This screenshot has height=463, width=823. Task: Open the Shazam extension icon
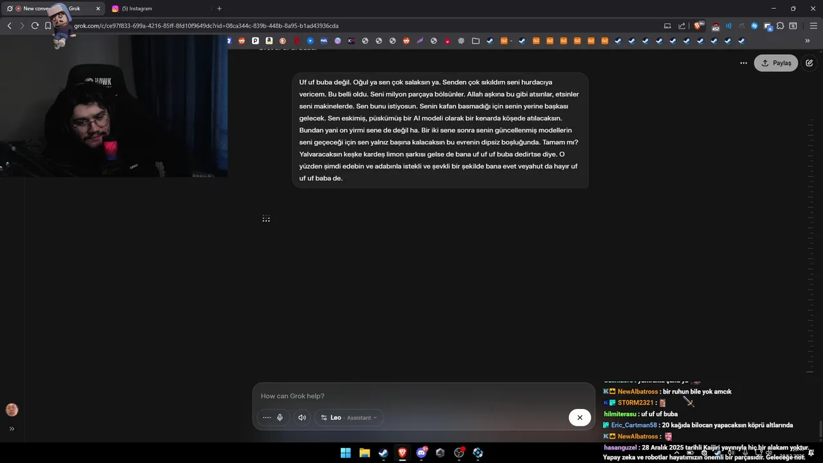[754, 26]
